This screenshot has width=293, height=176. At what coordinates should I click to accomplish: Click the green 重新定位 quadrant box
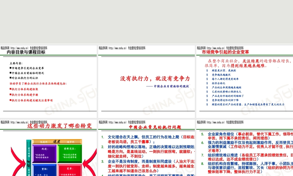(x=69, y=154)
